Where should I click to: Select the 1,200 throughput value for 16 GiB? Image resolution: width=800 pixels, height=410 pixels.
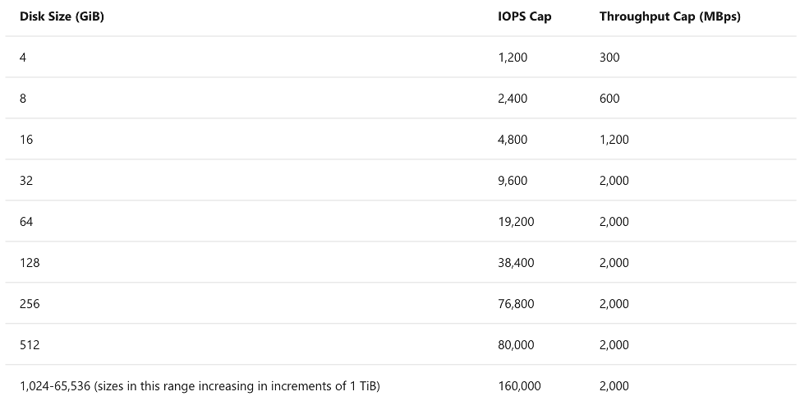[614, 140]
